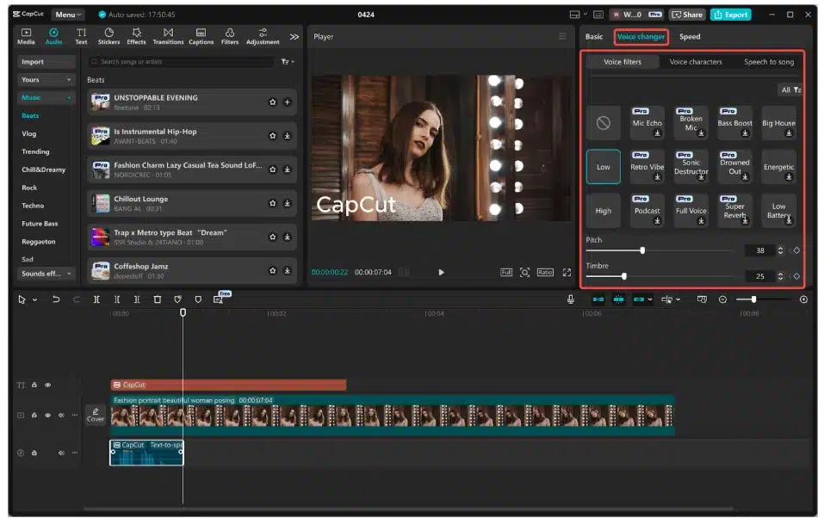The image size is (824, 518).
Task: Click the Undo icon in timeline toolbar
Action: tap(56, 299)
